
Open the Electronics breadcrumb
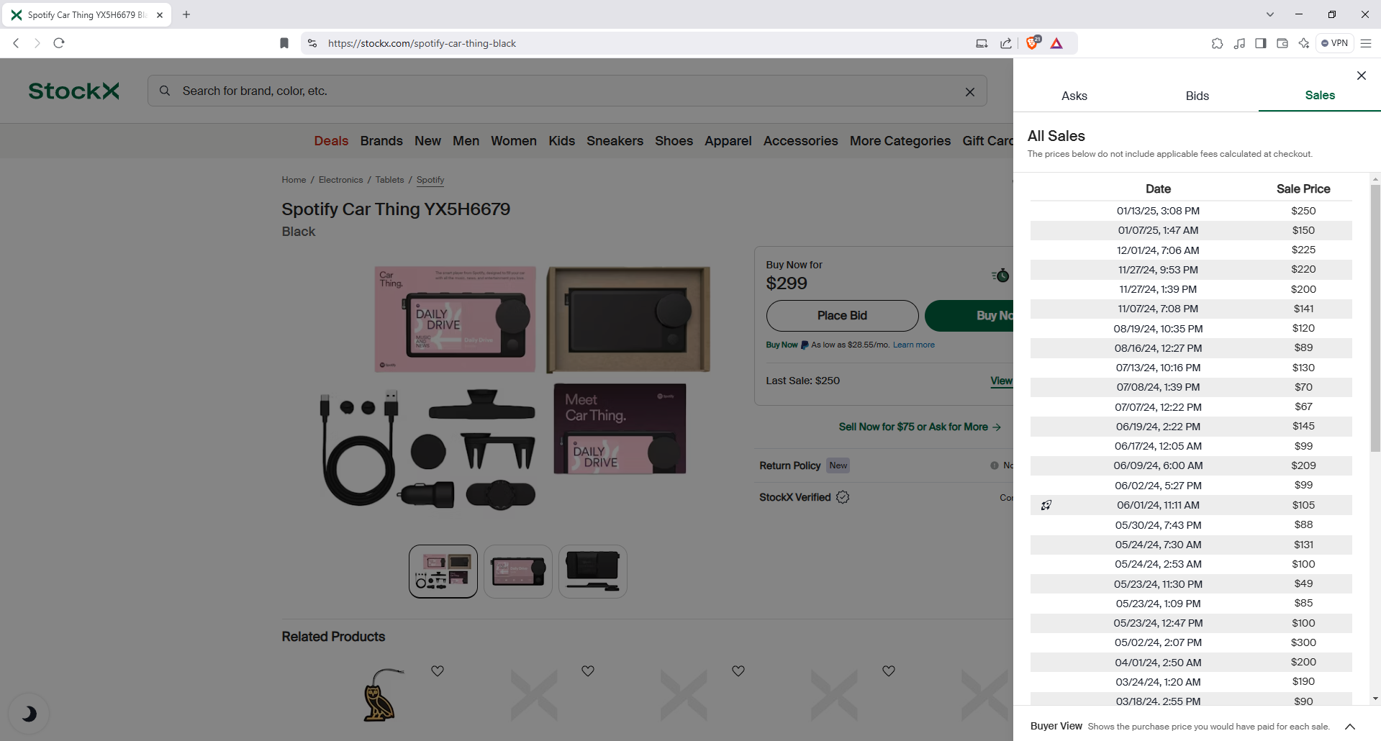coord(340,180)
